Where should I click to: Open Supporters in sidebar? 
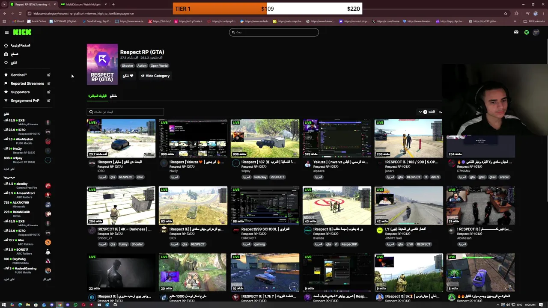20,92
